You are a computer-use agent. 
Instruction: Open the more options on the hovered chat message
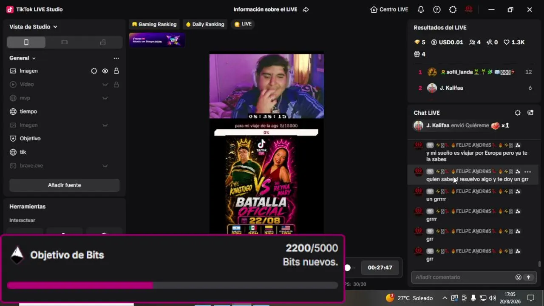click(527, 172)
